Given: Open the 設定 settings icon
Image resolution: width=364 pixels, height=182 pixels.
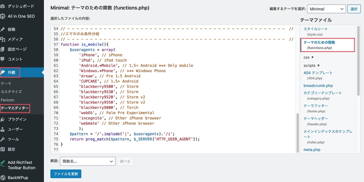Looking at the screenshot, I should point(2,149).
